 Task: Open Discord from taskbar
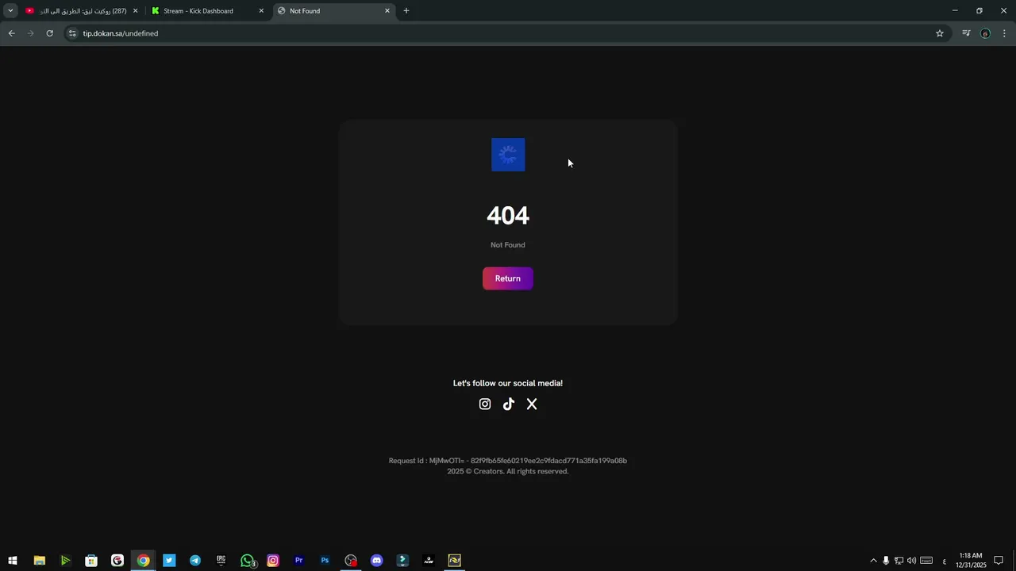(x=377, y=561)
